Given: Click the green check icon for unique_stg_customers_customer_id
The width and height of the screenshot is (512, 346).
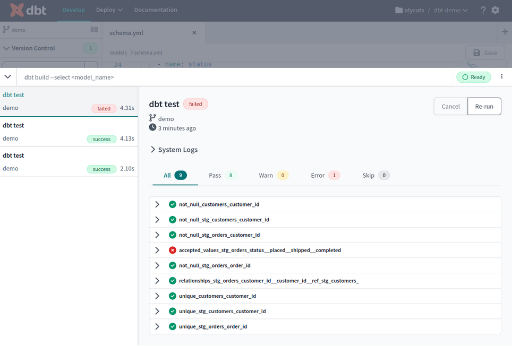Looking at the screenshot, I should point(173,312).
